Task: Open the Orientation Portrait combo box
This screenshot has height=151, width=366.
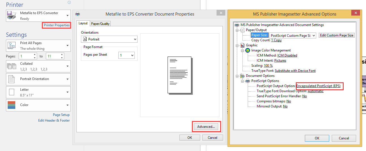Action: (109, 39)
